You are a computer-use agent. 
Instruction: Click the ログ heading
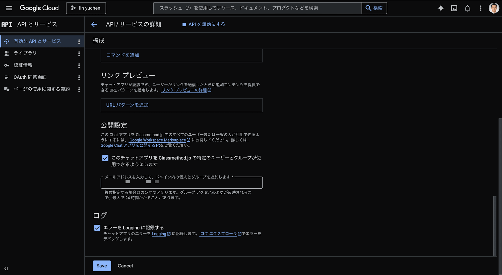pos(100,215)
